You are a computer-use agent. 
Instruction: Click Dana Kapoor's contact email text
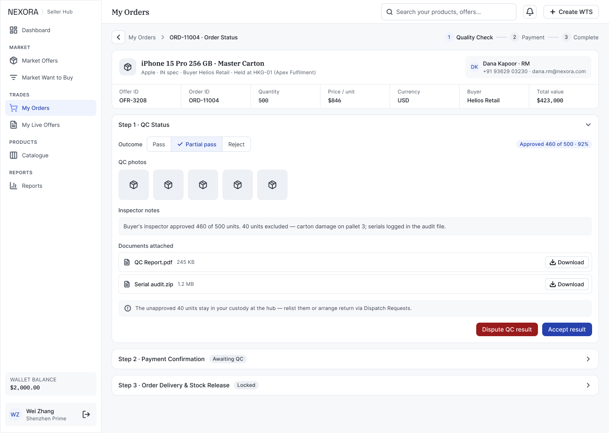pyautogui.click(x=559, y=71)
